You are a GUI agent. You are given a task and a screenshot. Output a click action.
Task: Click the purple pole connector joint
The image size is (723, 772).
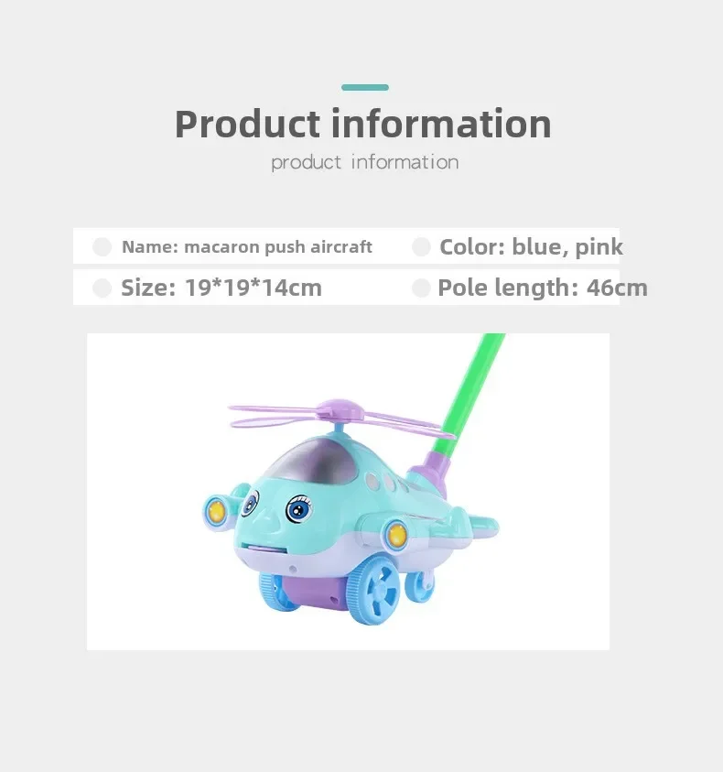(428, 475)
